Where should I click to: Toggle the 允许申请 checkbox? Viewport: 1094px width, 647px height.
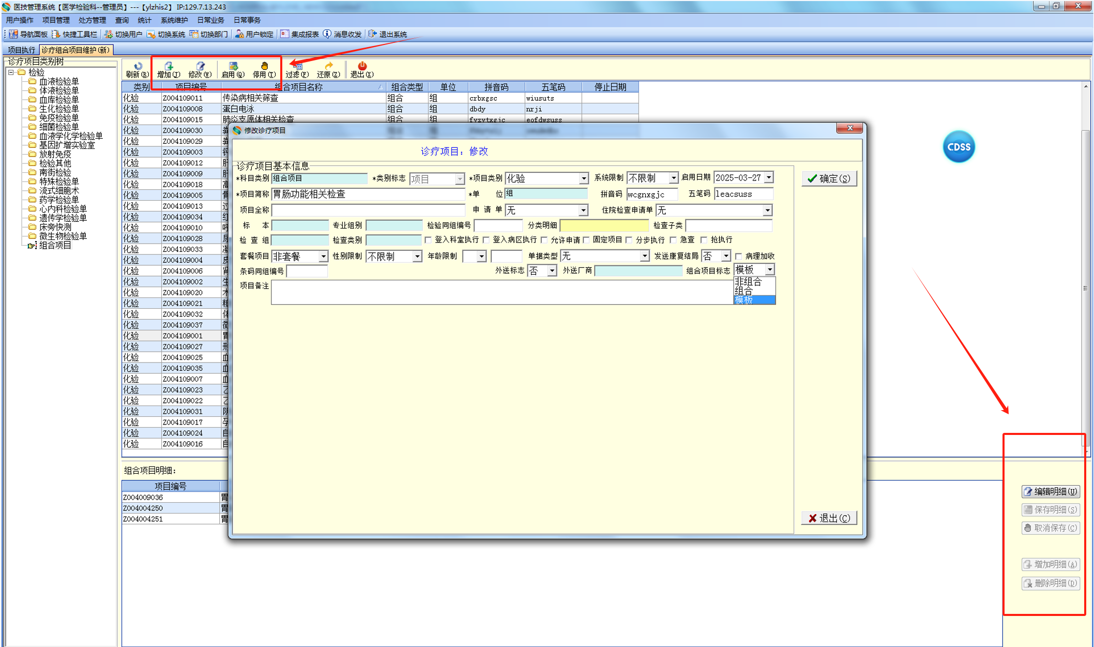pyautogui.click(x=544, y=240)
